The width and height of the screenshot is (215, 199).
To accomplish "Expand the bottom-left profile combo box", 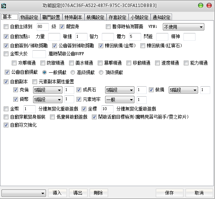I will (x=24, y=193).
